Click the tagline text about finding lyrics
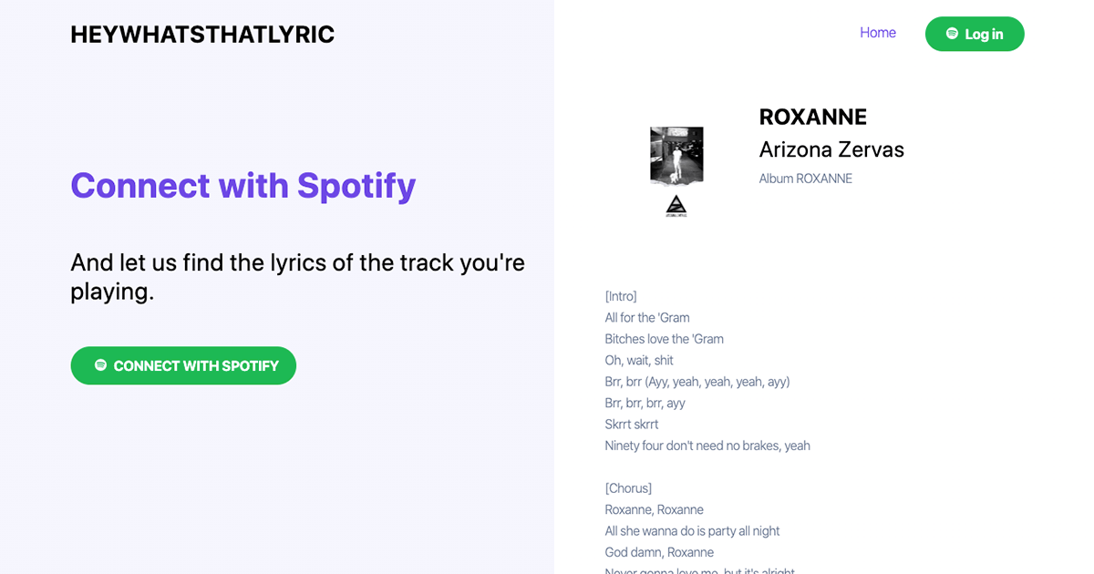This screenshot has height=574, width=1094. tap(297, 279)
